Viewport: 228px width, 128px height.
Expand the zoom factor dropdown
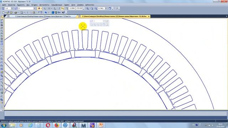[106, 9]
